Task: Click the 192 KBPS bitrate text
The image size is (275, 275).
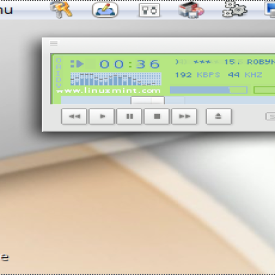Action: pyautogui.click(x=197, y=75)
